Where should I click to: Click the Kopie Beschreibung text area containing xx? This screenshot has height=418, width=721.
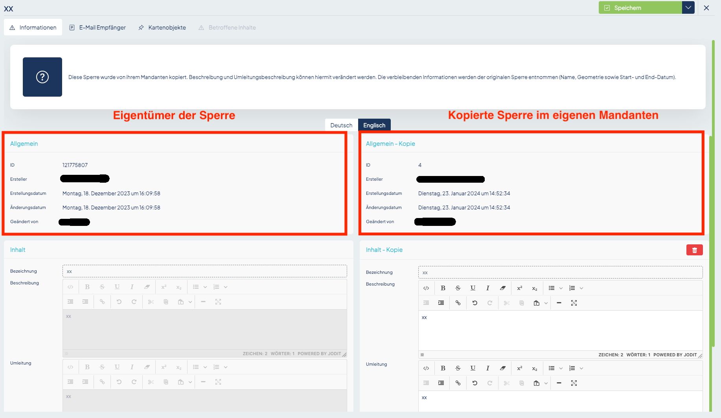point(560,331)
